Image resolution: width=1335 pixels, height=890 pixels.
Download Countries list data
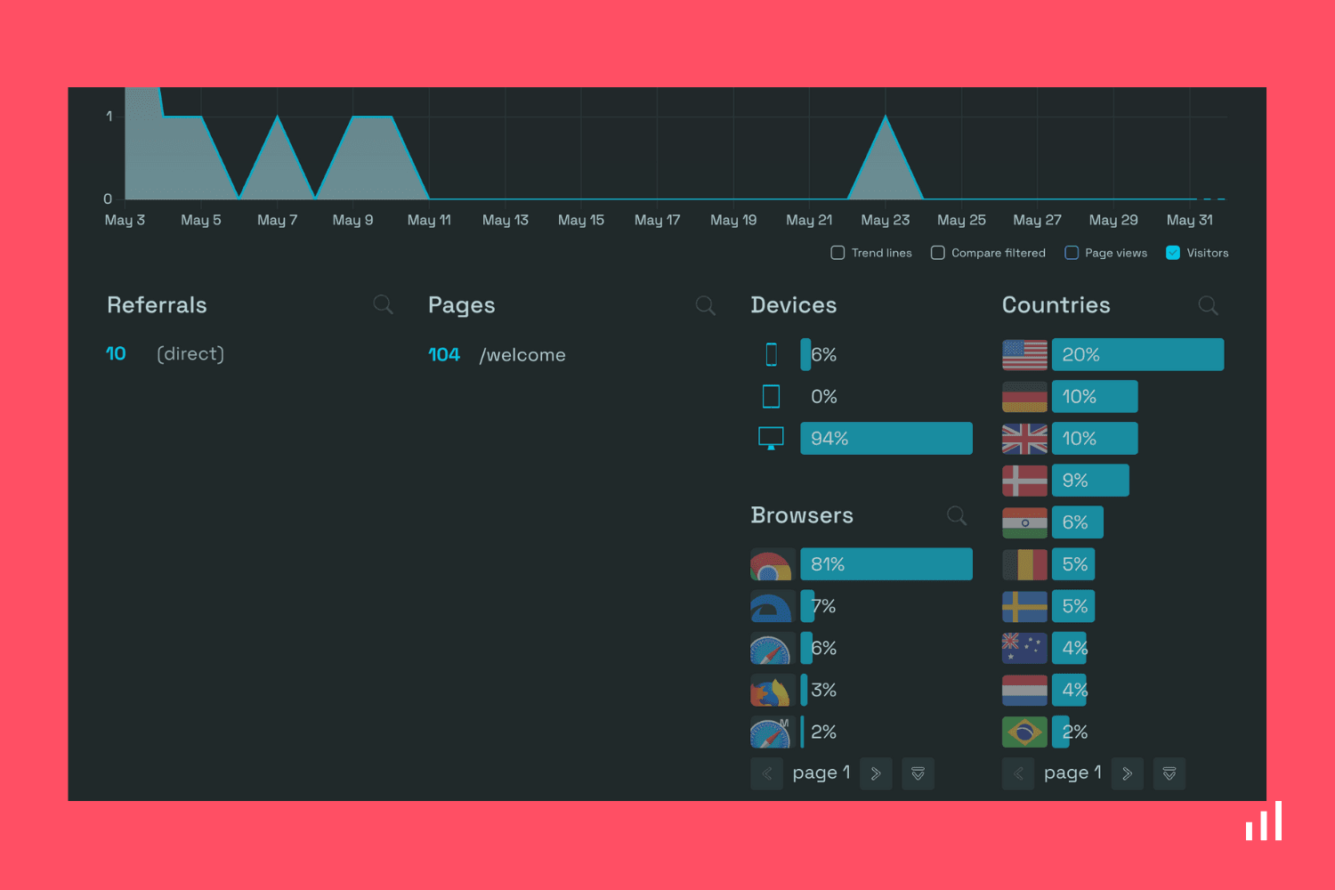pos(1169,773)
